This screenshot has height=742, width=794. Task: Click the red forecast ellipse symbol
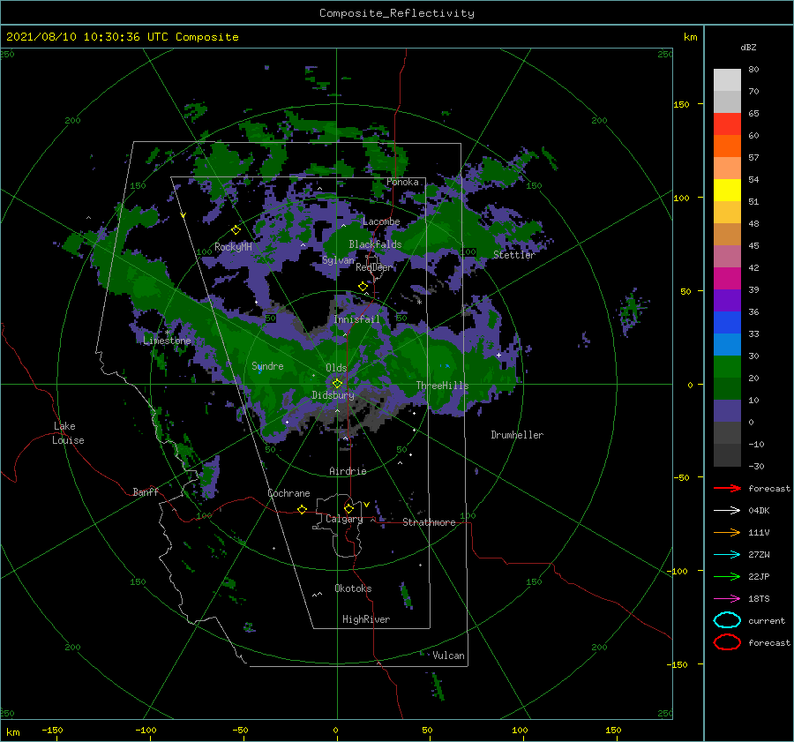click(727, 642)
